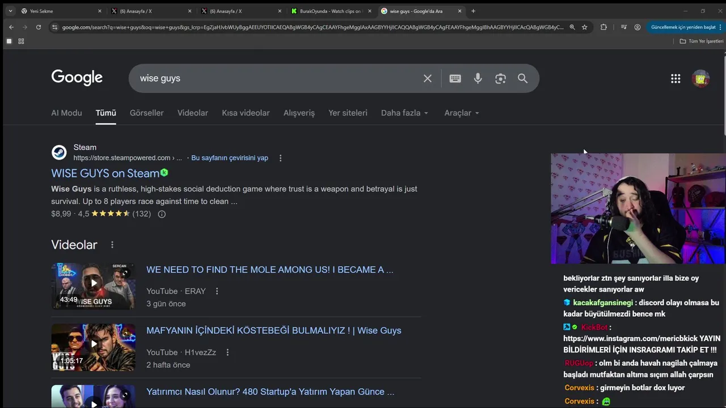Open Yer siteleri results tab

click(348, 113)
